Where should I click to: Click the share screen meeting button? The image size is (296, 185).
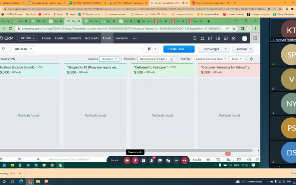click(x=144, y=161)
